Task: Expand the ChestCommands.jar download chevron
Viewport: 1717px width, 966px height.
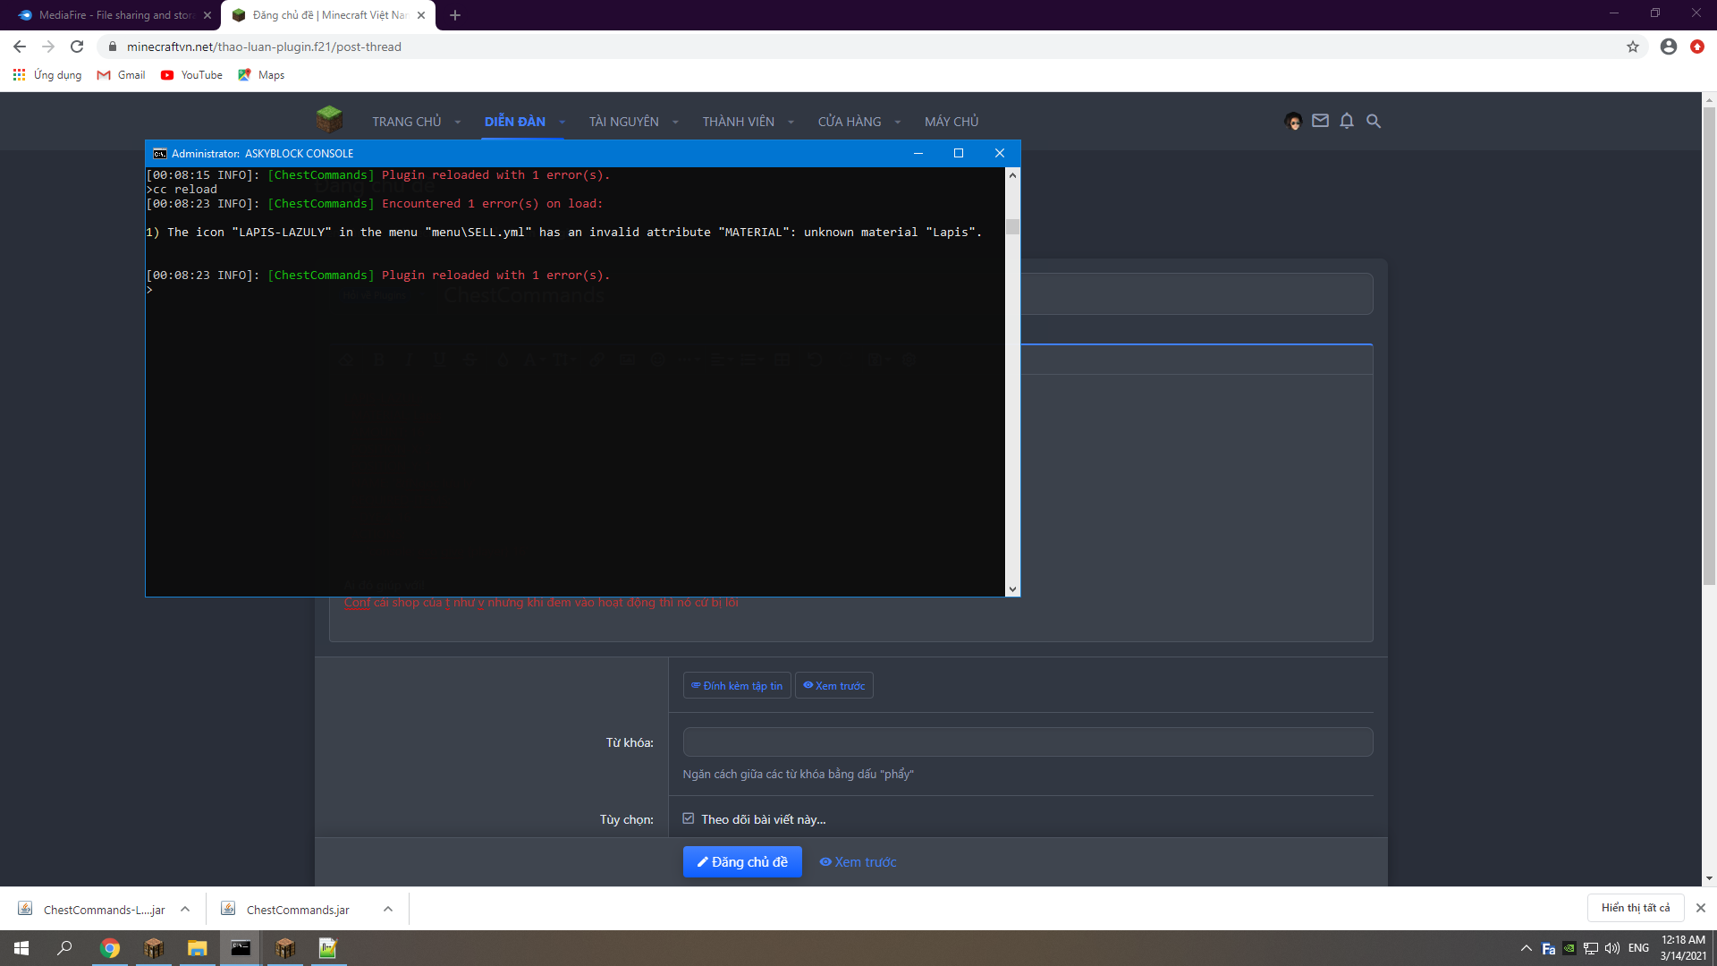Action: (388, 909)
